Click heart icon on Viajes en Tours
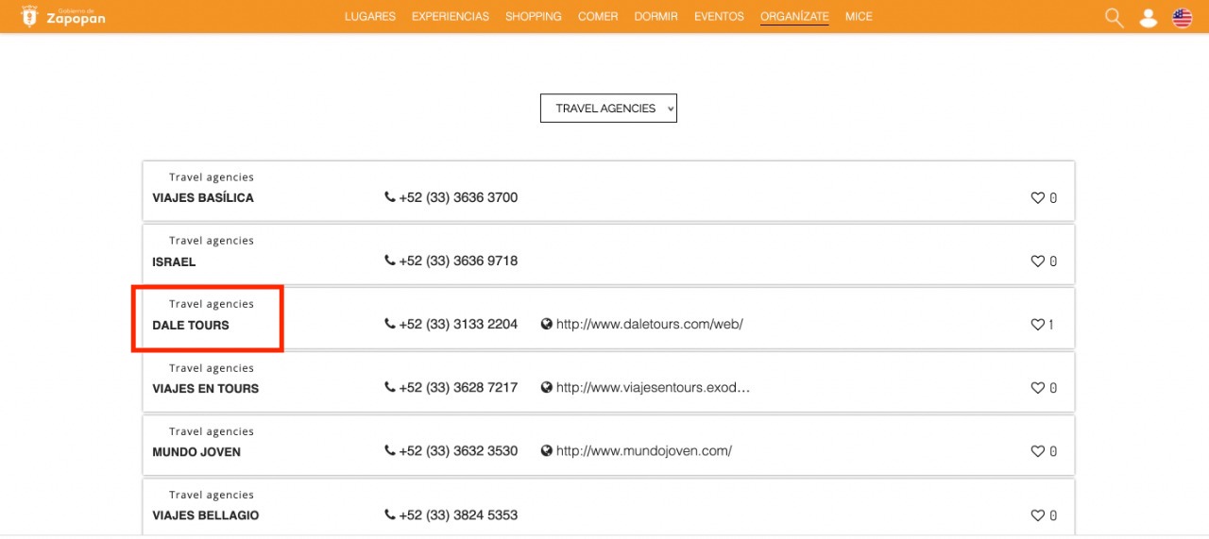Viewport: 1209px width, 539px height. click(x=1037, y=388)
